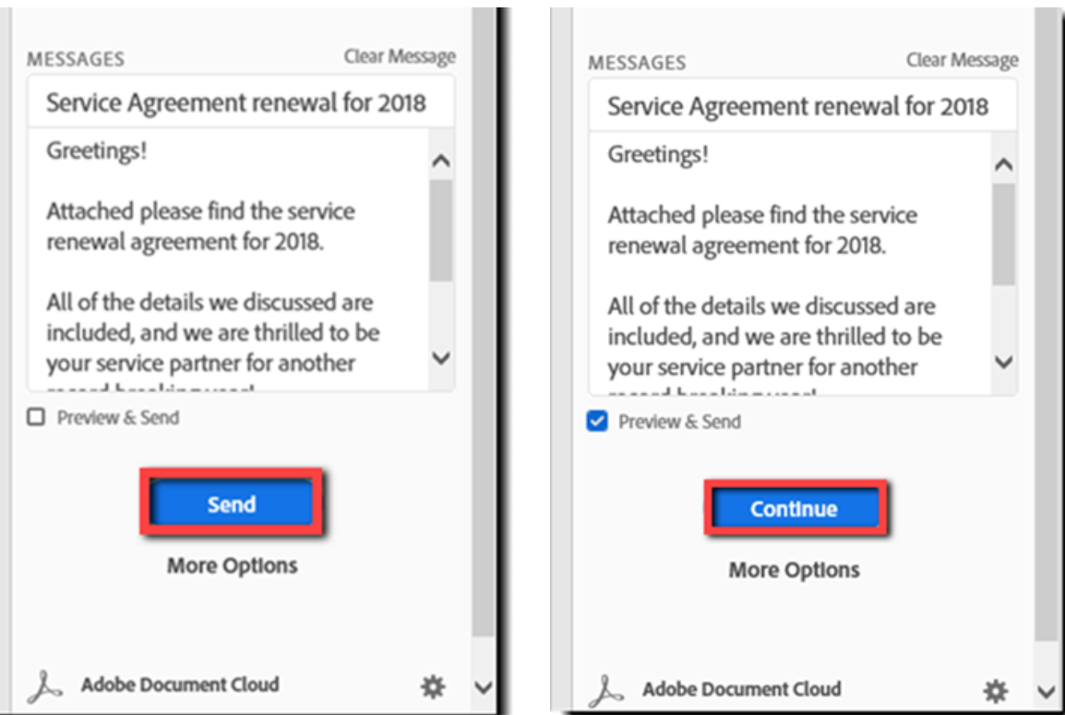
Task: Click the Adobe Acrobat logo in the Continue panel
Action: tap(607, 690)
